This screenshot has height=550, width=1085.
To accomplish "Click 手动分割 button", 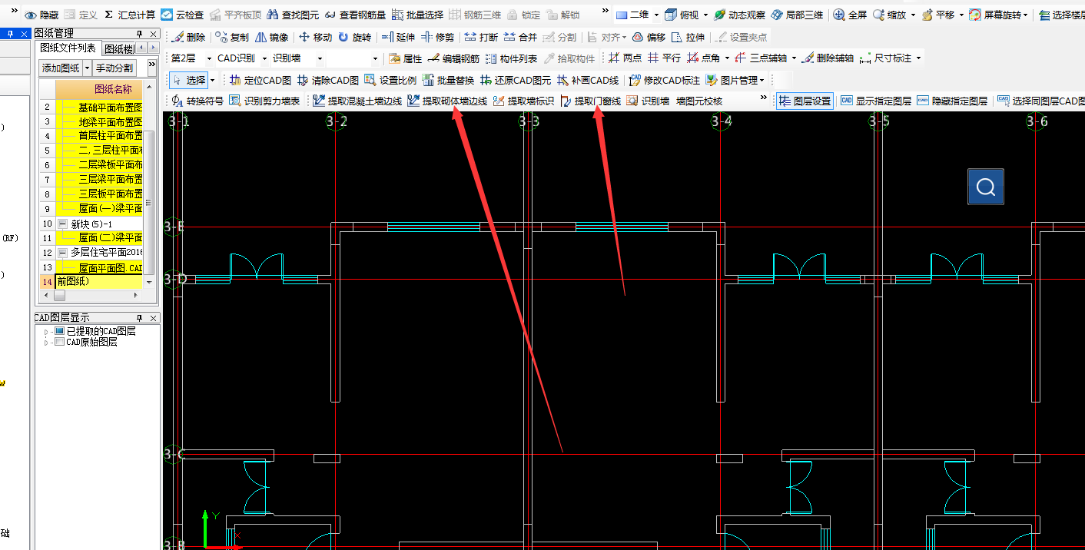I will point(114,68).
